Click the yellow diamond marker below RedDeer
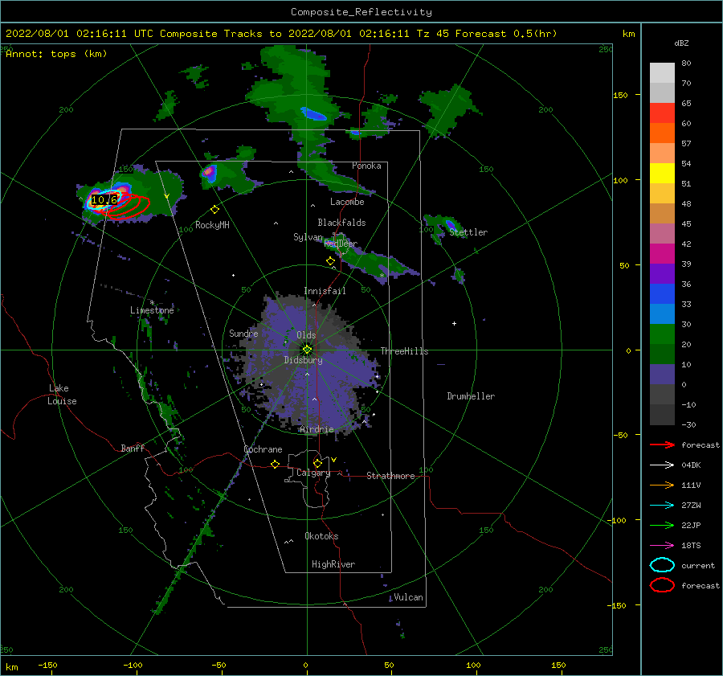 pos(330,261)
